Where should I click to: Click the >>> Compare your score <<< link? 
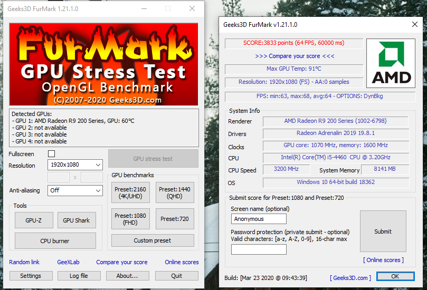point(295,56)
